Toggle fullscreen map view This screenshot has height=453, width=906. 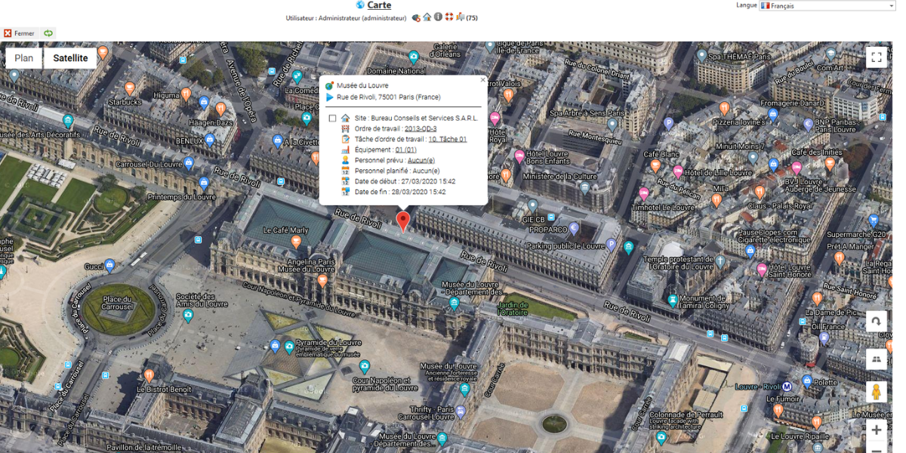point(876,57)
